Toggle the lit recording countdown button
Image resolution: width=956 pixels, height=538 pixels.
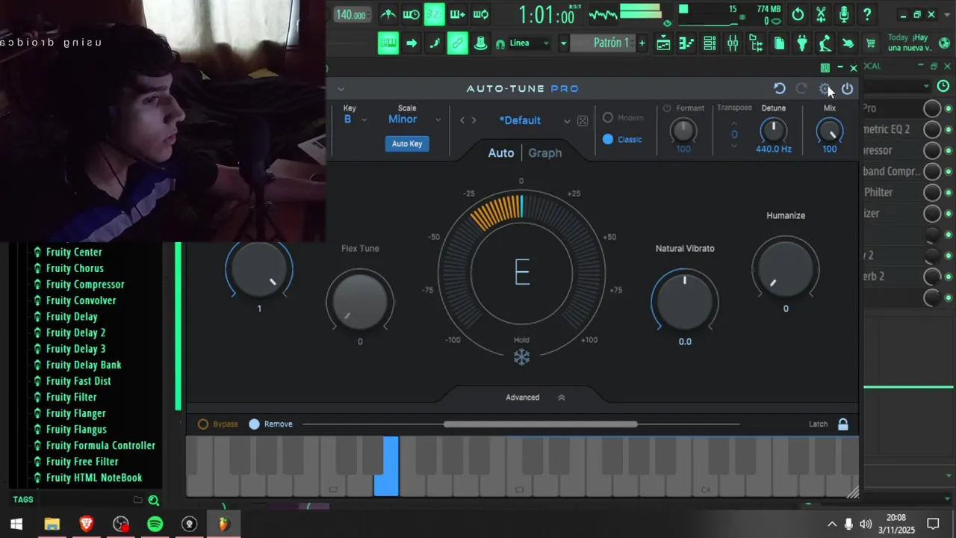click(x=434, y=14)
